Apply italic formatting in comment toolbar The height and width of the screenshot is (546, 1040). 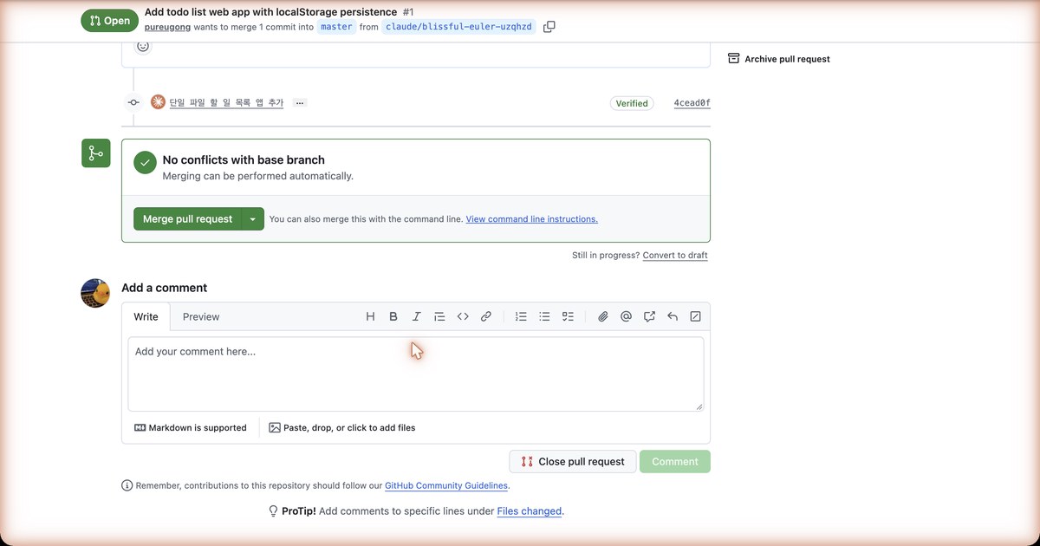coord(416,316)
